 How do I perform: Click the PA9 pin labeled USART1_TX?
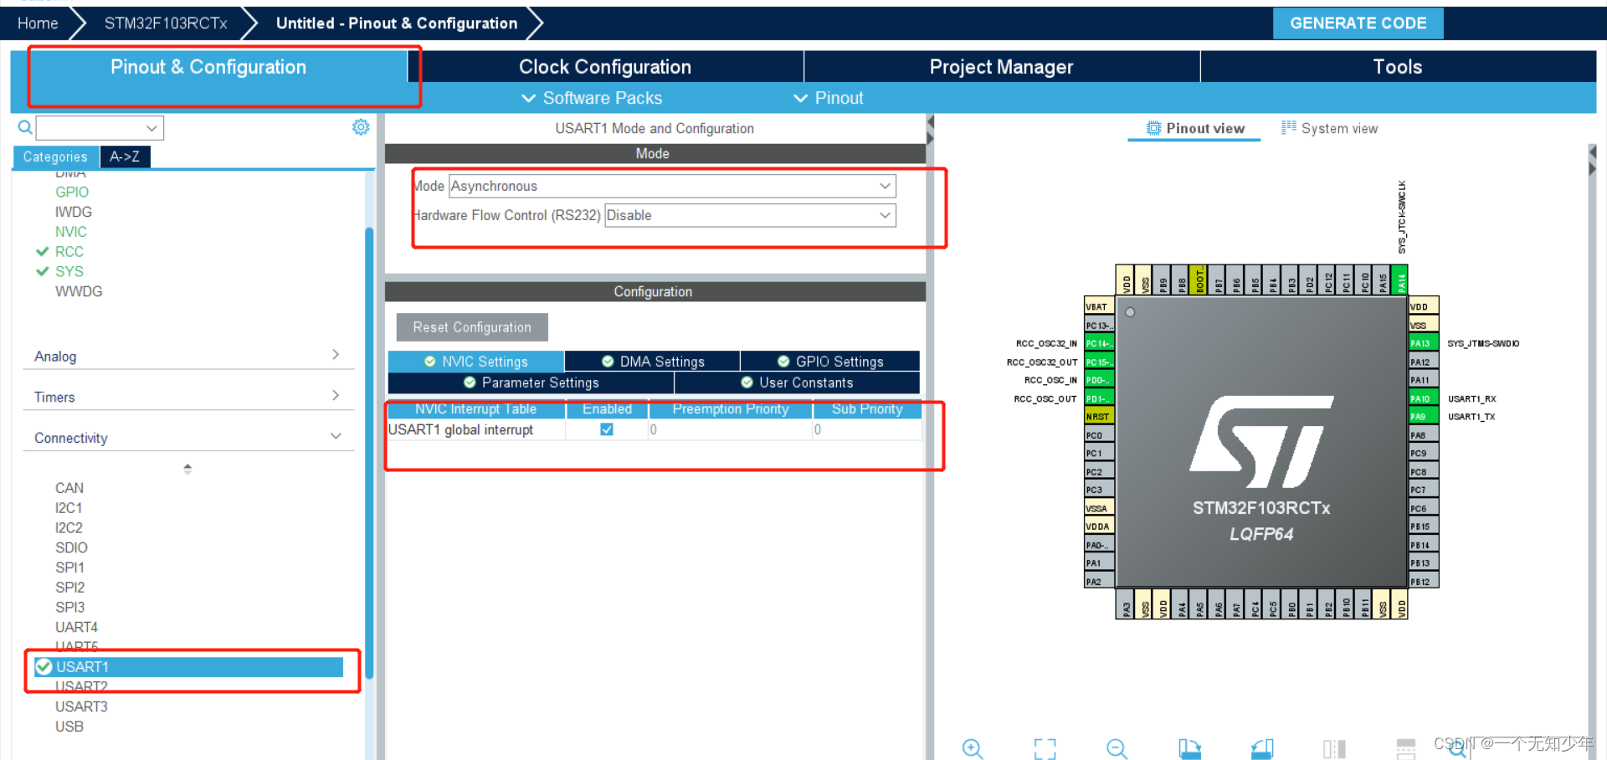tap(1423, 416)
